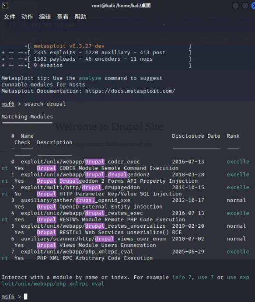This screenshot has height=302, width=255.
Task: Click the terminal icon in title bar
Action: tap(5, 6)
